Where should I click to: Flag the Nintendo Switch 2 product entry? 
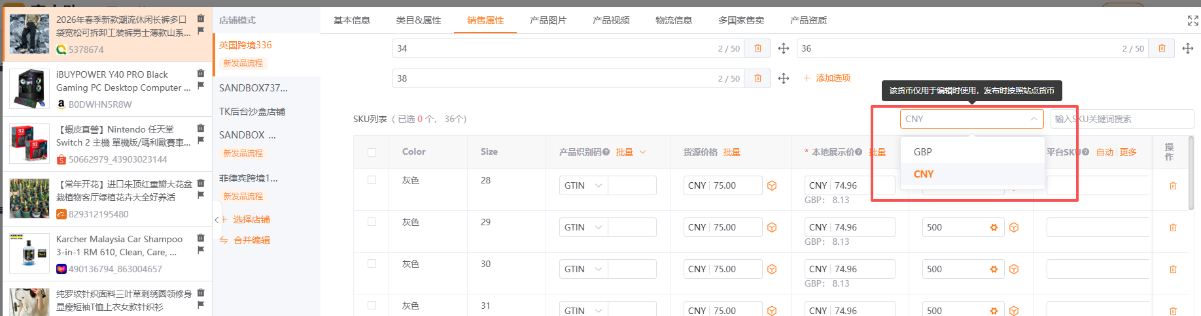pyautogui.click(x=201, y=140)
